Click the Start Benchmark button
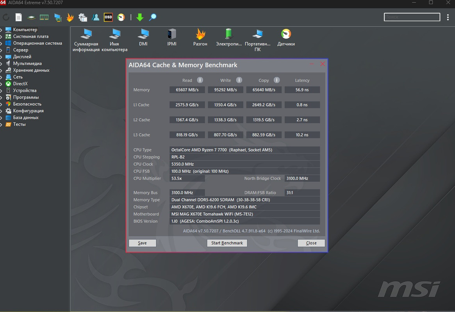The image size is (455, 312). [x=227, y=243]
